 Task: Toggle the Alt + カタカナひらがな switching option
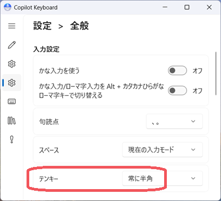[x=177, y=90]
